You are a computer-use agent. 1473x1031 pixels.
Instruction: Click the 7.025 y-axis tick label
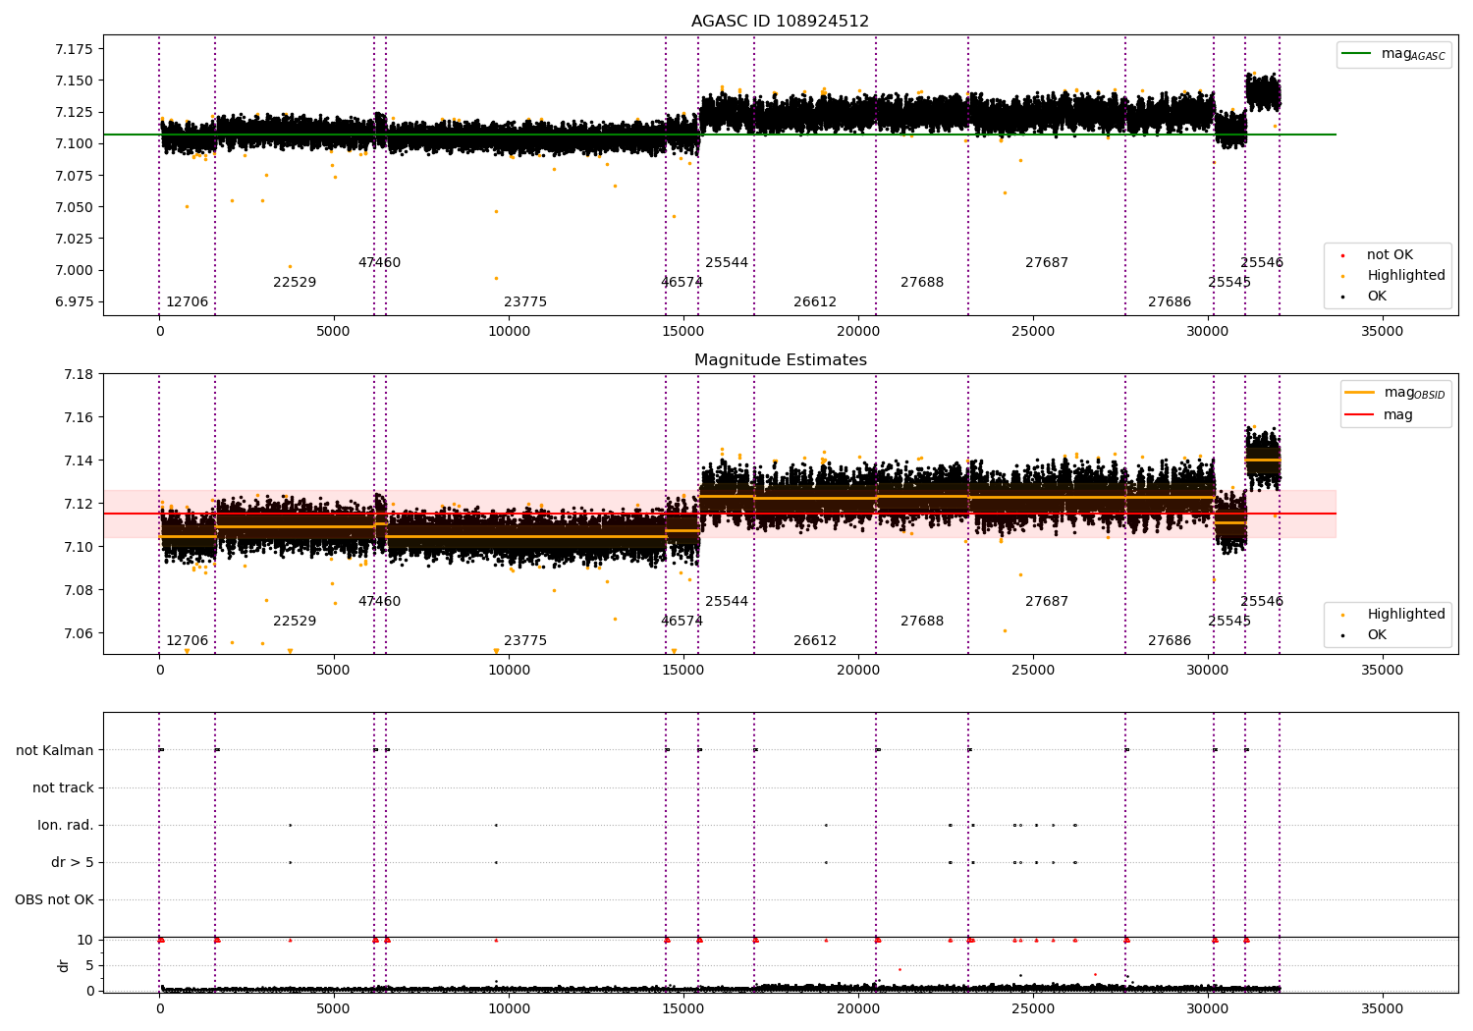75,239
